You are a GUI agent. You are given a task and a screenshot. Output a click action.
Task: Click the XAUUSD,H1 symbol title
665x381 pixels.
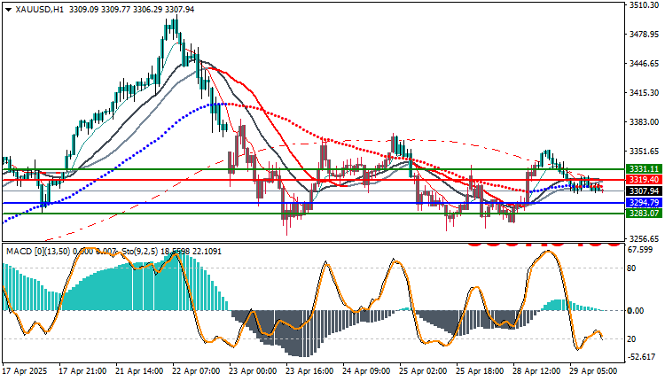[39, 10]
